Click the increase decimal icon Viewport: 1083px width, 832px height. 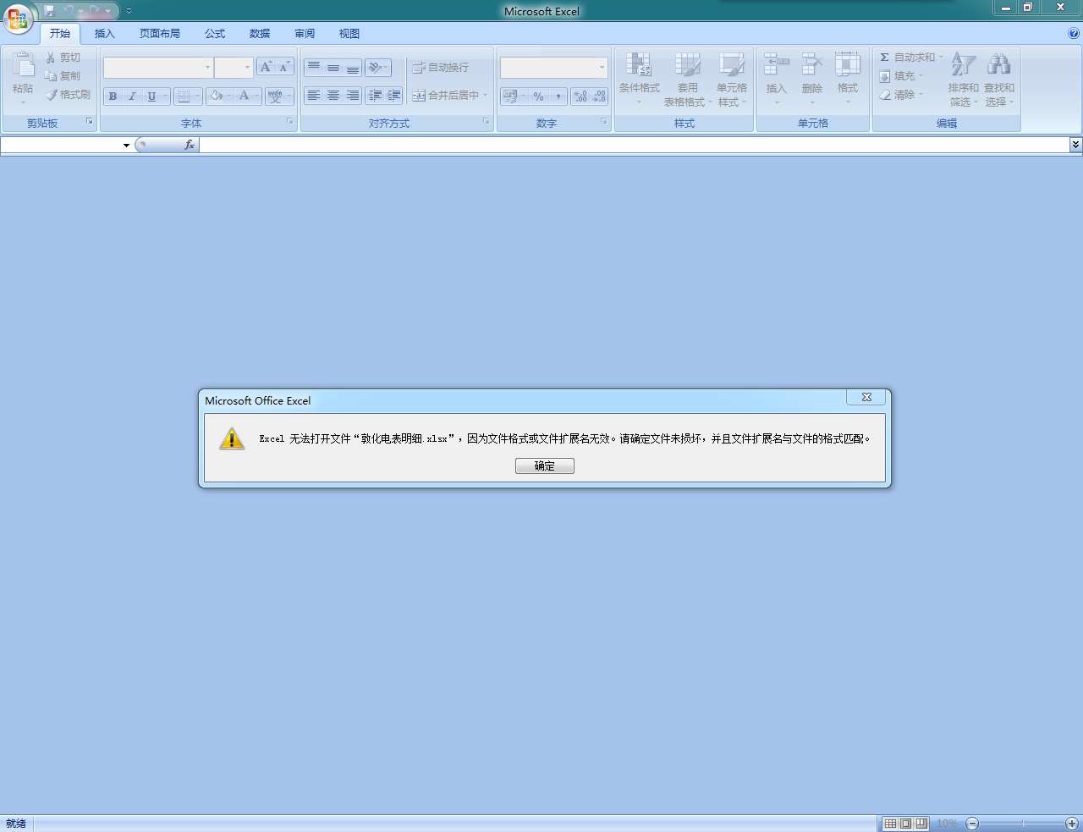pos(580,96)
